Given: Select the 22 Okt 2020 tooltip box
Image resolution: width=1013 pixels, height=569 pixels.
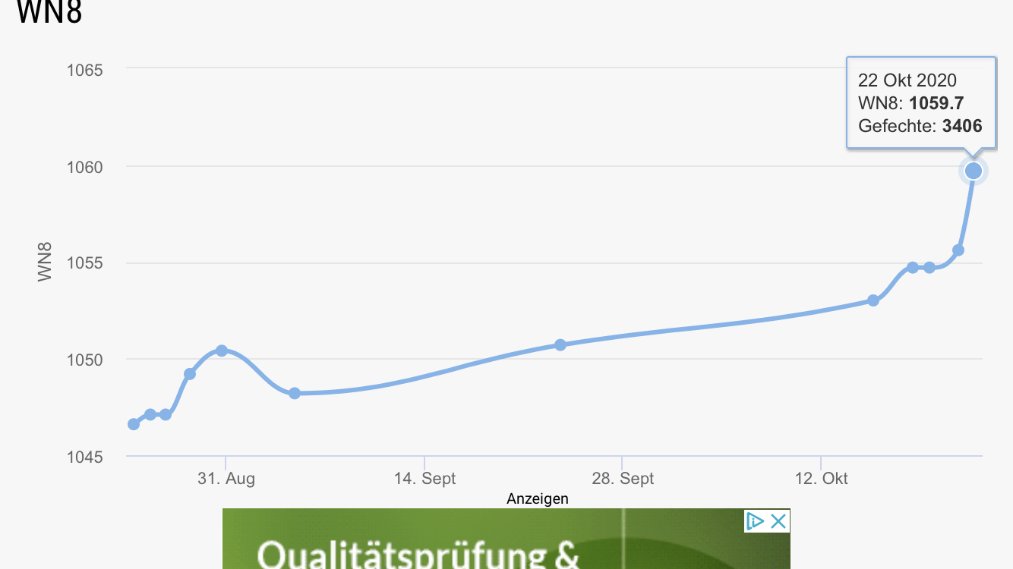Looking at the screenshot, I should (921, 102).
